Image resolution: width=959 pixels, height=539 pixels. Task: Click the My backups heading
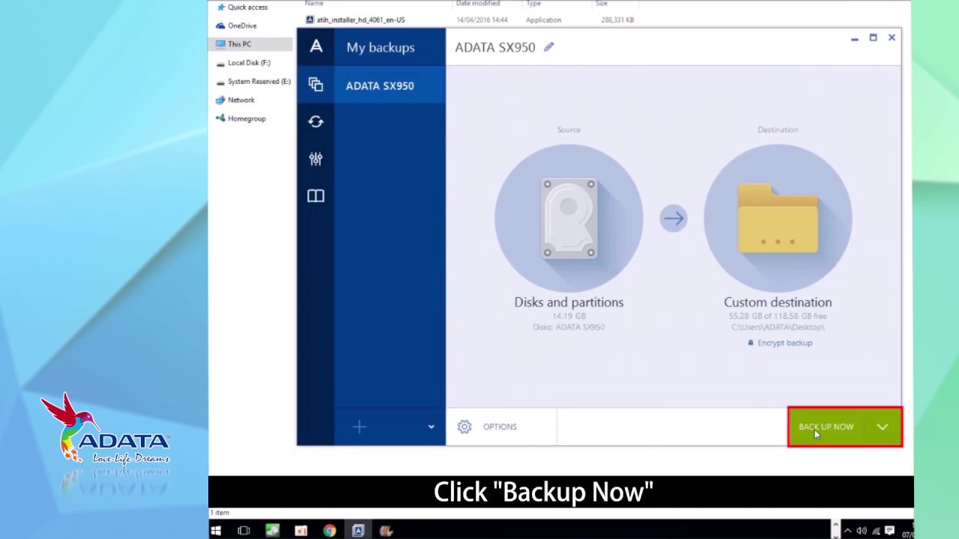381,47
